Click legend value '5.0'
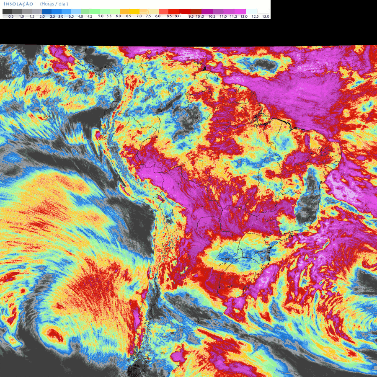Screen dimensions: 377x377 coord(101,16)
